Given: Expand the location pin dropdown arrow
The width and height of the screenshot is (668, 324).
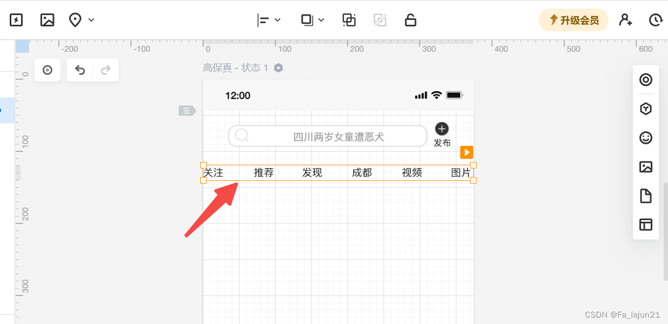Looking at the screenshot, I should click(x=91, y=20).
